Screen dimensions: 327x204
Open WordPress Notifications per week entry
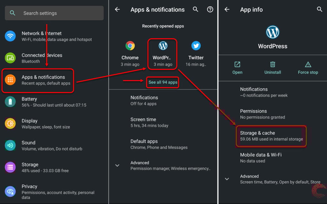click(x=273, y=92)
